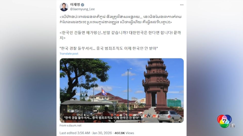
Task: Select the Korean paragraph starting 한국인 건들면
Action: click(120, 35)
